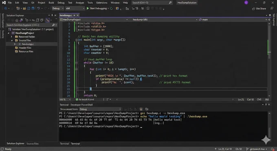Open the terminal Debug source dropdown

coord(100,109)
